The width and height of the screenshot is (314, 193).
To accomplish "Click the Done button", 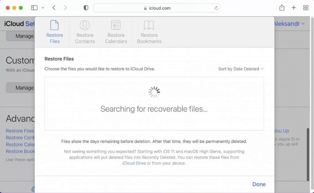I will pos(259,184).
